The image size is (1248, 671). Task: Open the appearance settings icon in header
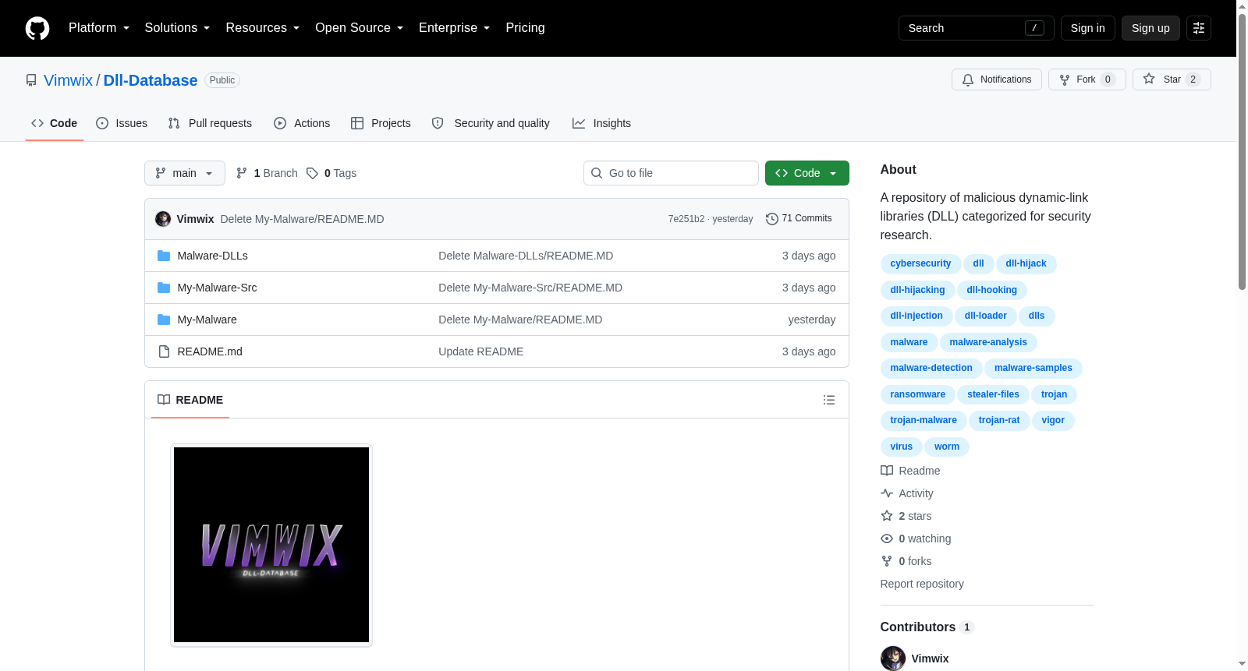pyautogui.click(x=1199, y=28)
